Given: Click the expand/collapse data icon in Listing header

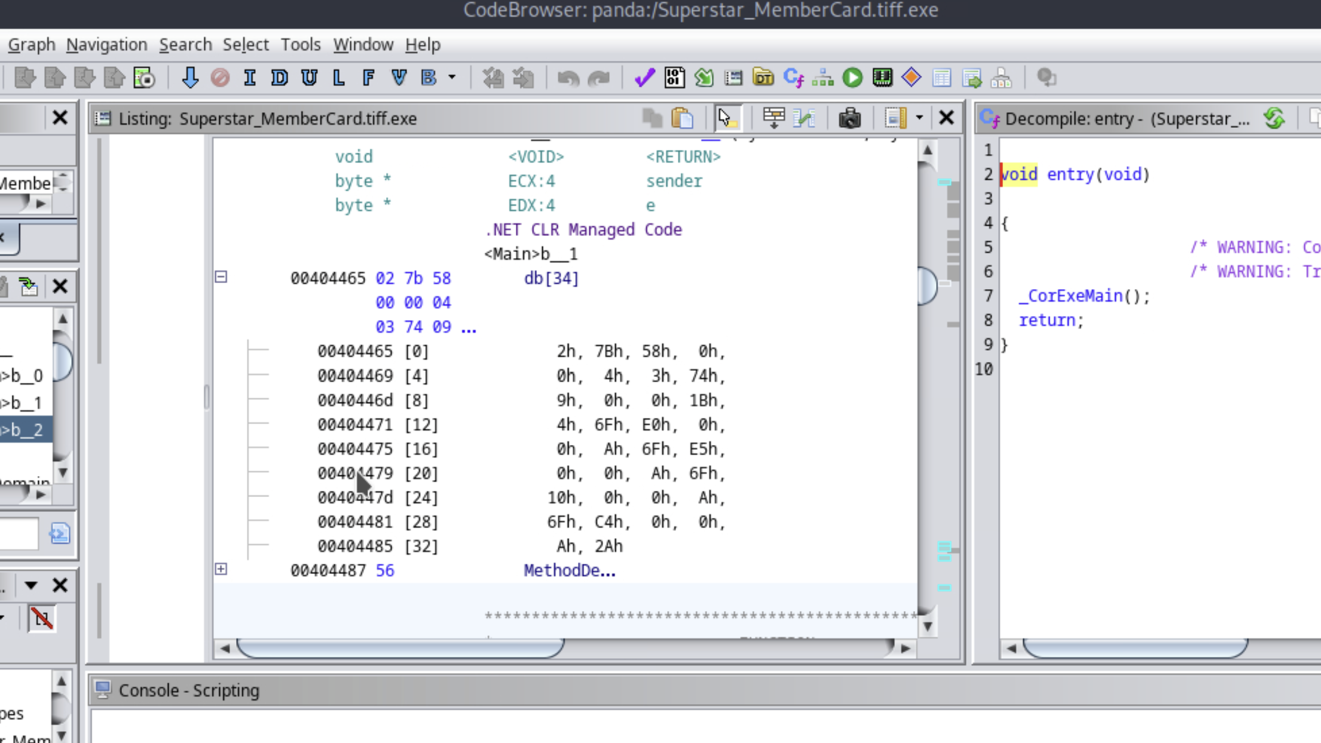Looking at the screenshot, I should tap(774, 118).
